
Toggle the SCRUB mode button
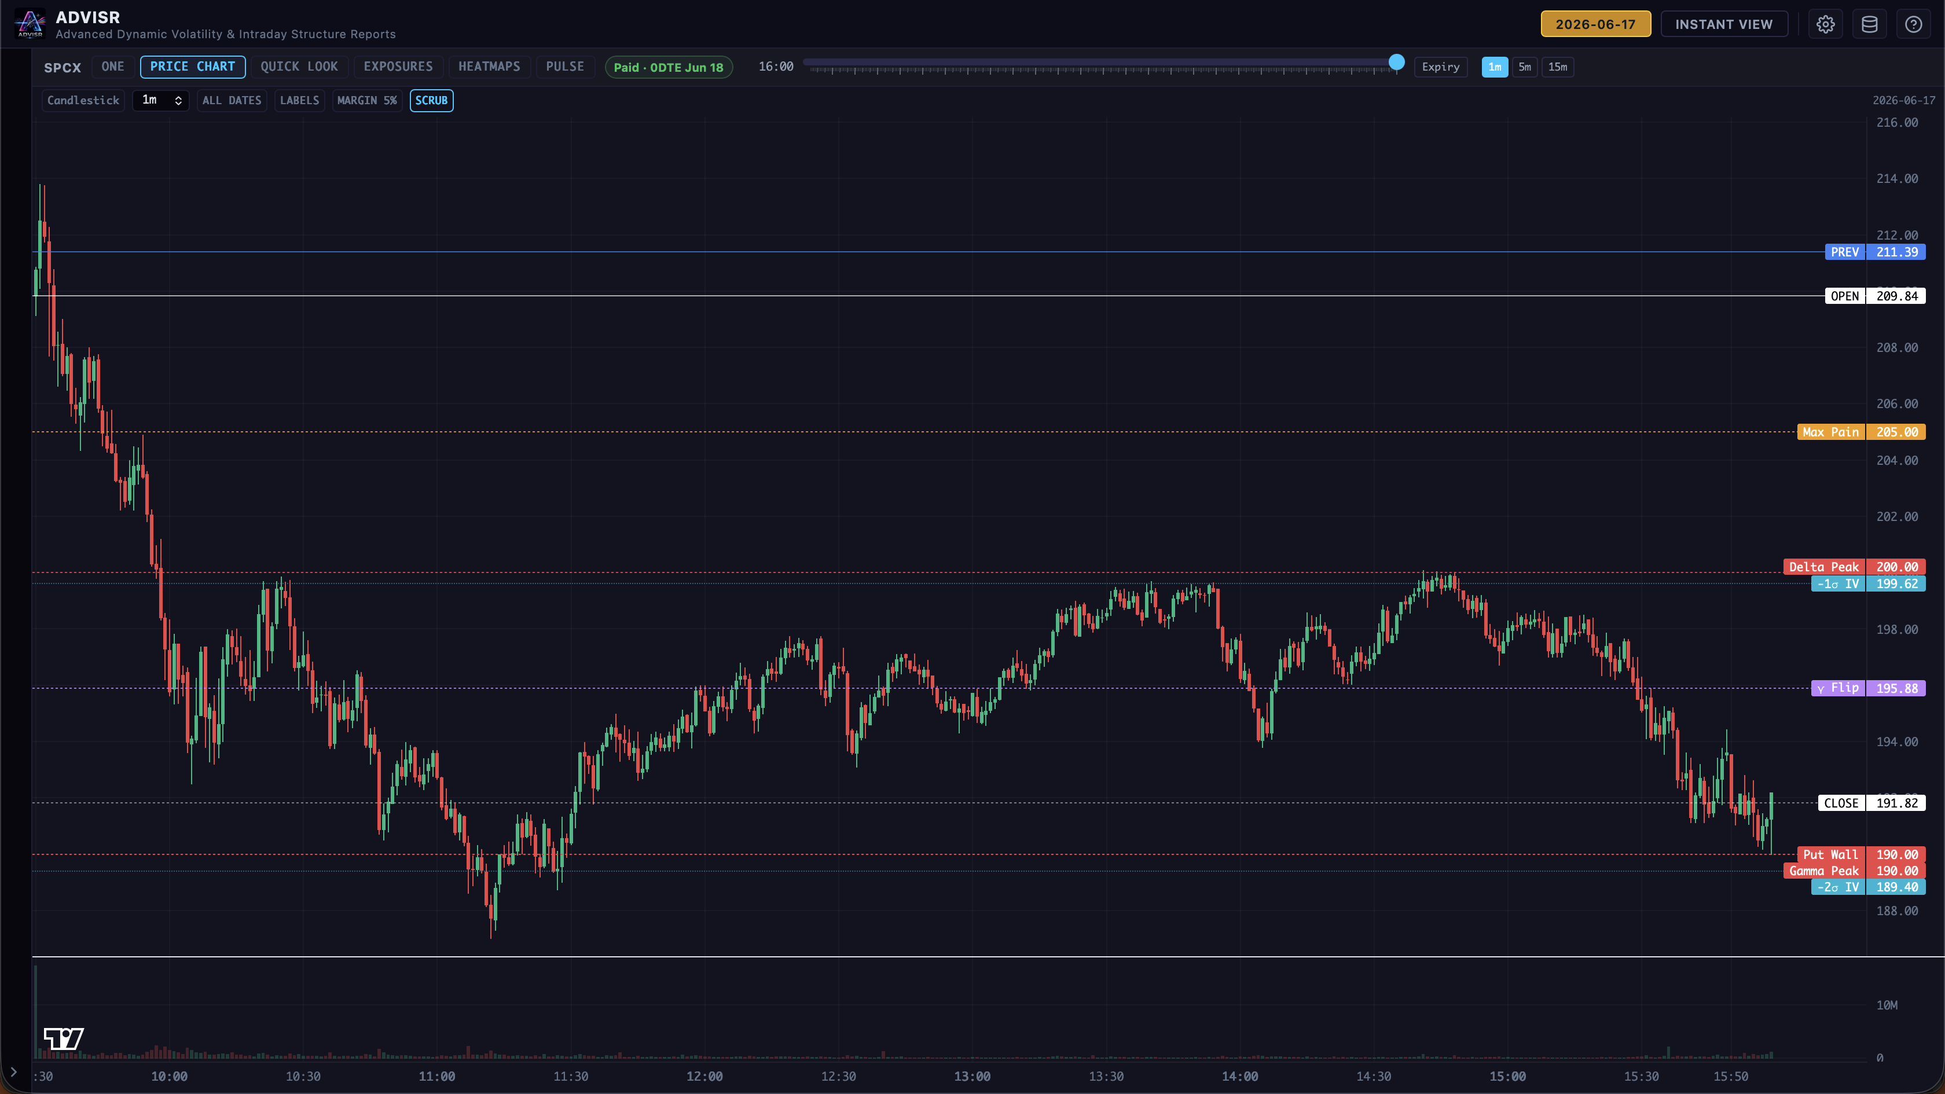tap(431, 100)
